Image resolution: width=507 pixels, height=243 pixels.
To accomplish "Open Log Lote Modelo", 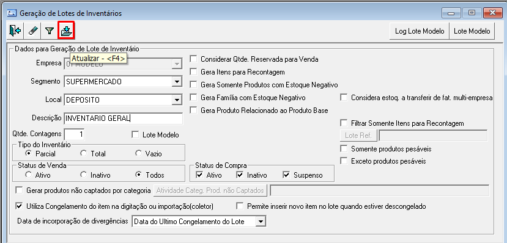I will tap(420, 31).
